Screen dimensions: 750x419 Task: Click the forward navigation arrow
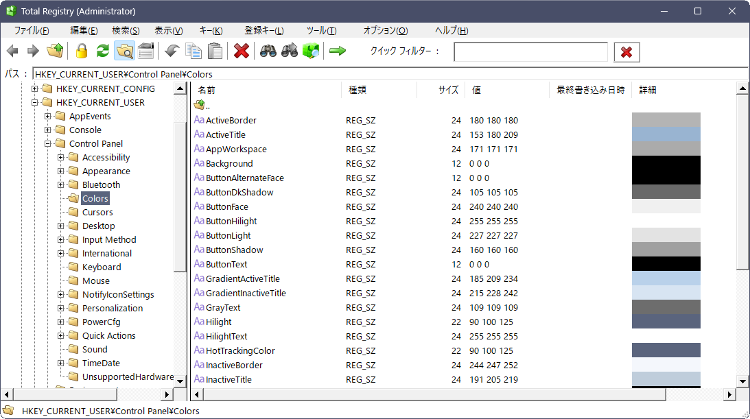click(33, 51)
